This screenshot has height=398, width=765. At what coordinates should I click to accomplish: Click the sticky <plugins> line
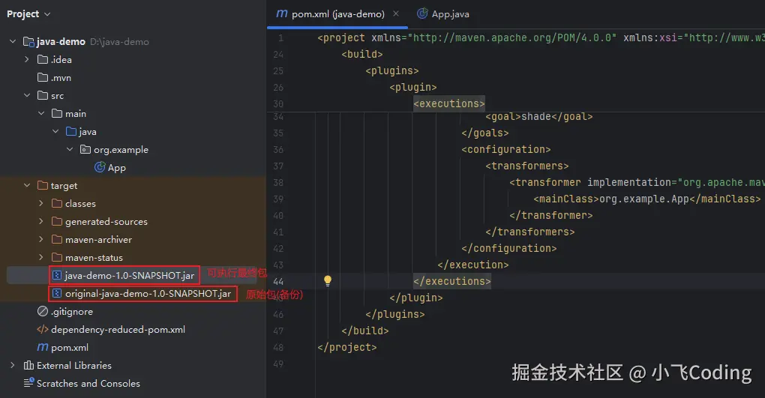(x=392, y=70)
